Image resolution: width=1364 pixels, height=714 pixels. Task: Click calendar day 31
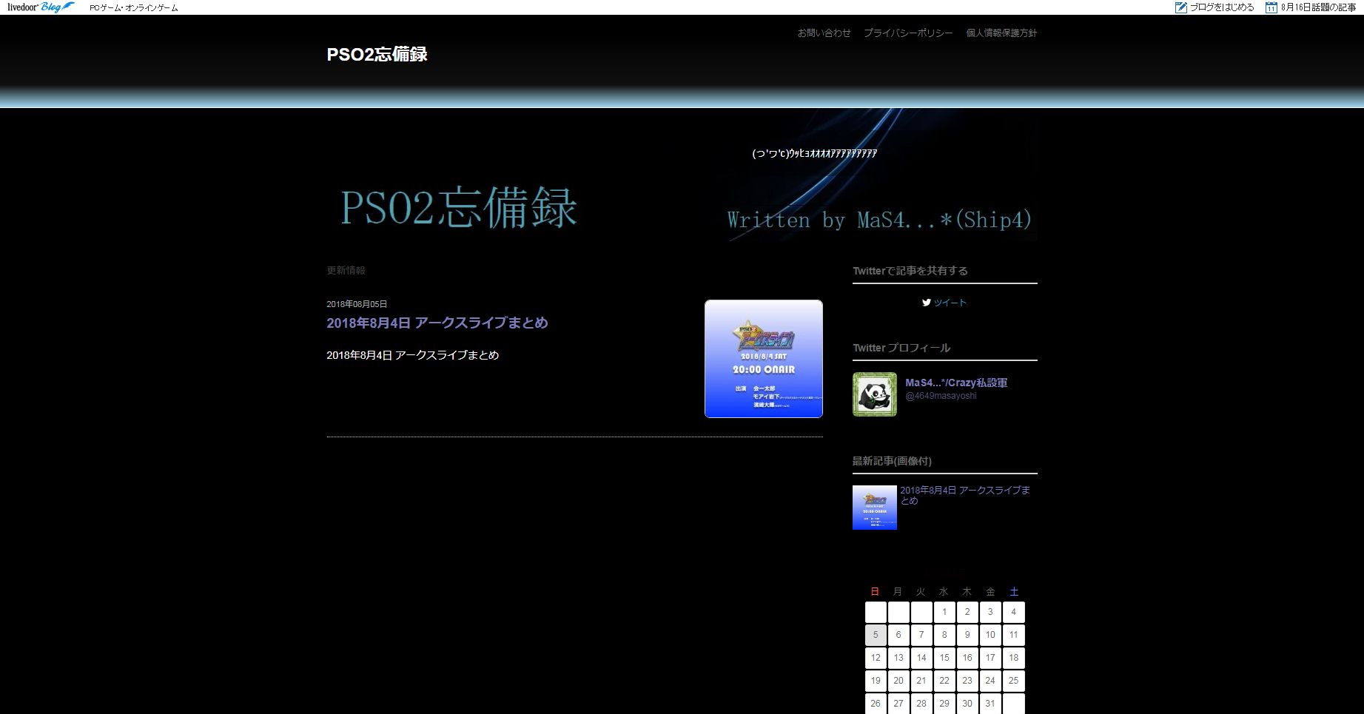(x=990, y=704)
